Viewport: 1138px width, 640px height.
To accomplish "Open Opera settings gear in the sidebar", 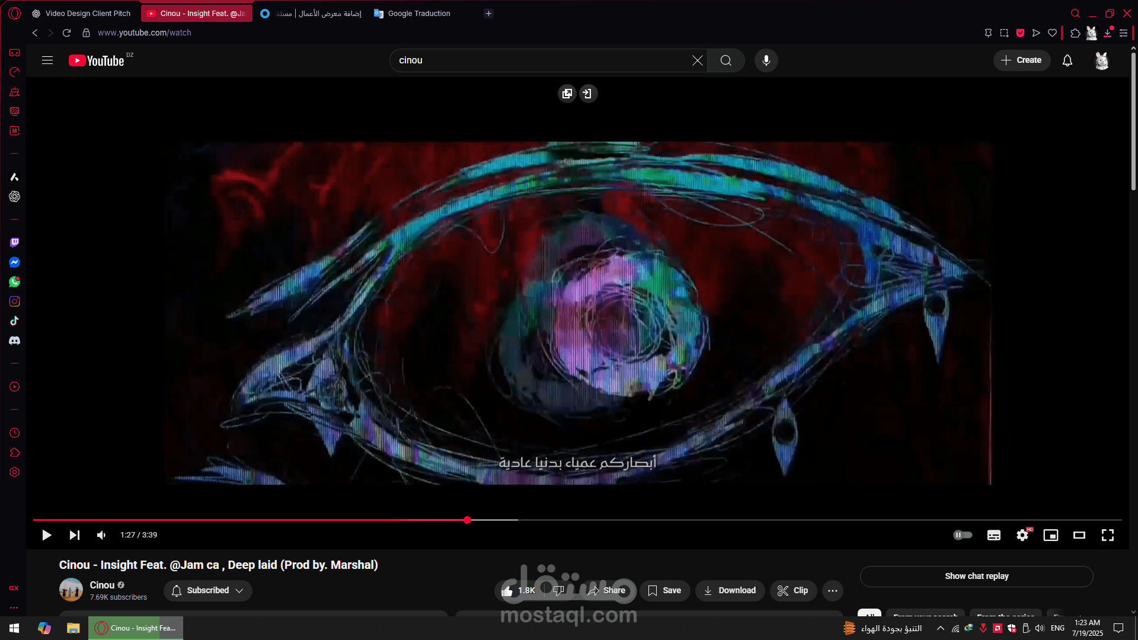I will tap(14, 472).
